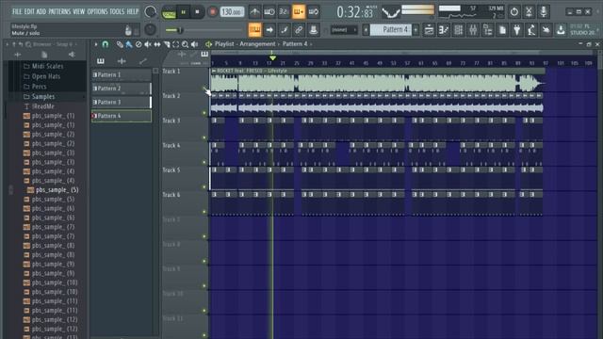Click the green playhead marker on timeline
603x339 pixels.
[272, 57]
